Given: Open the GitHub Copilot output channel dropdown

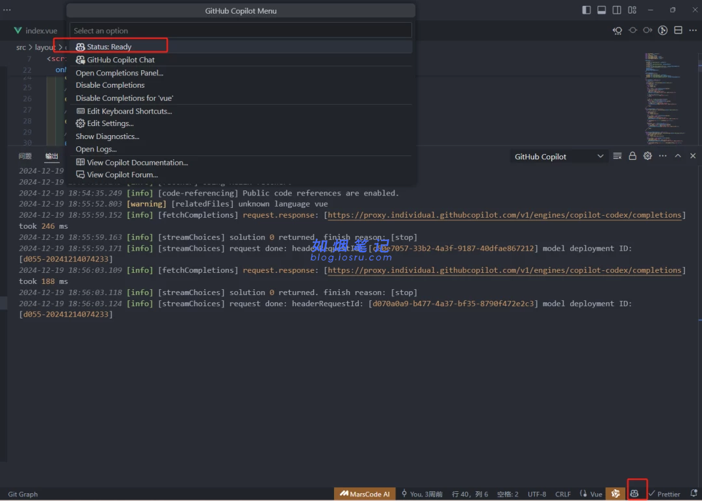Looking at the screenshot, I should 559,156.
